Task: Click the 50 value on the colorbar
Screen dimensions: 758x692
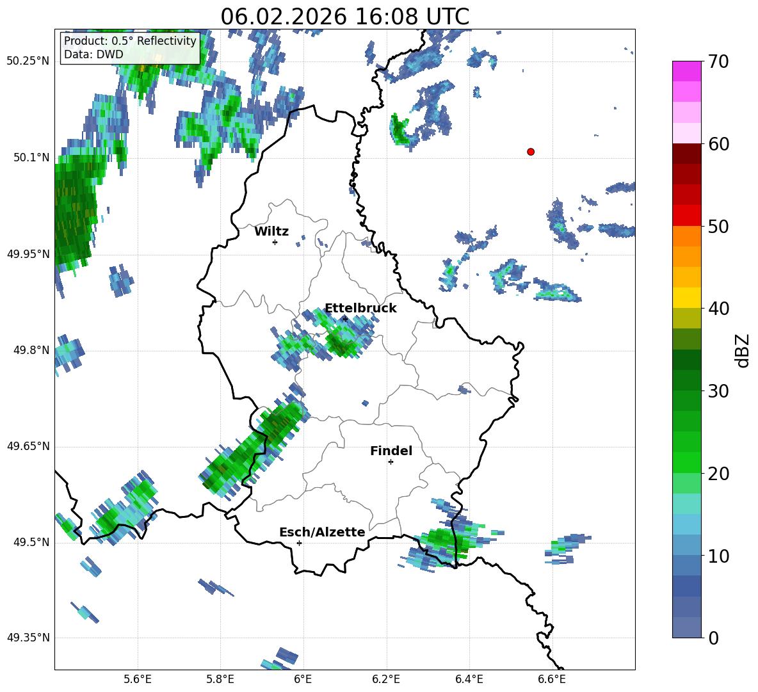Action: point(718,227)
